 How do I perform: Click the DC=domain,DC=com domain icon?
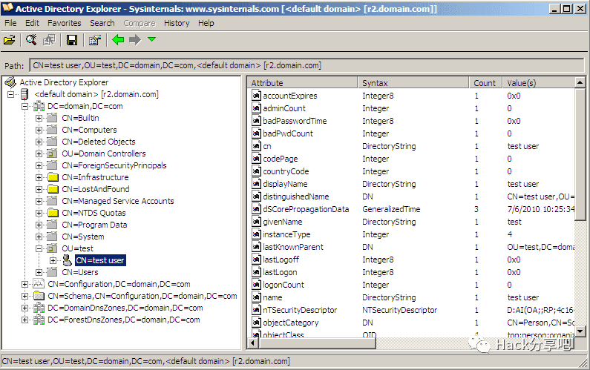pos(39,106)
